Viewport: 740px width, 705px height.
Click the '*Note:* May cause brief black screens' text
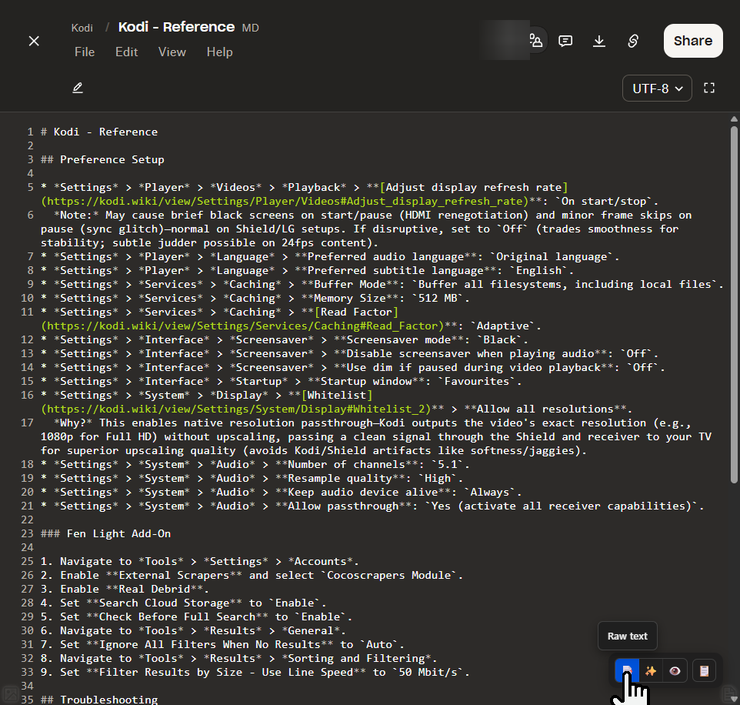(366, 229)
